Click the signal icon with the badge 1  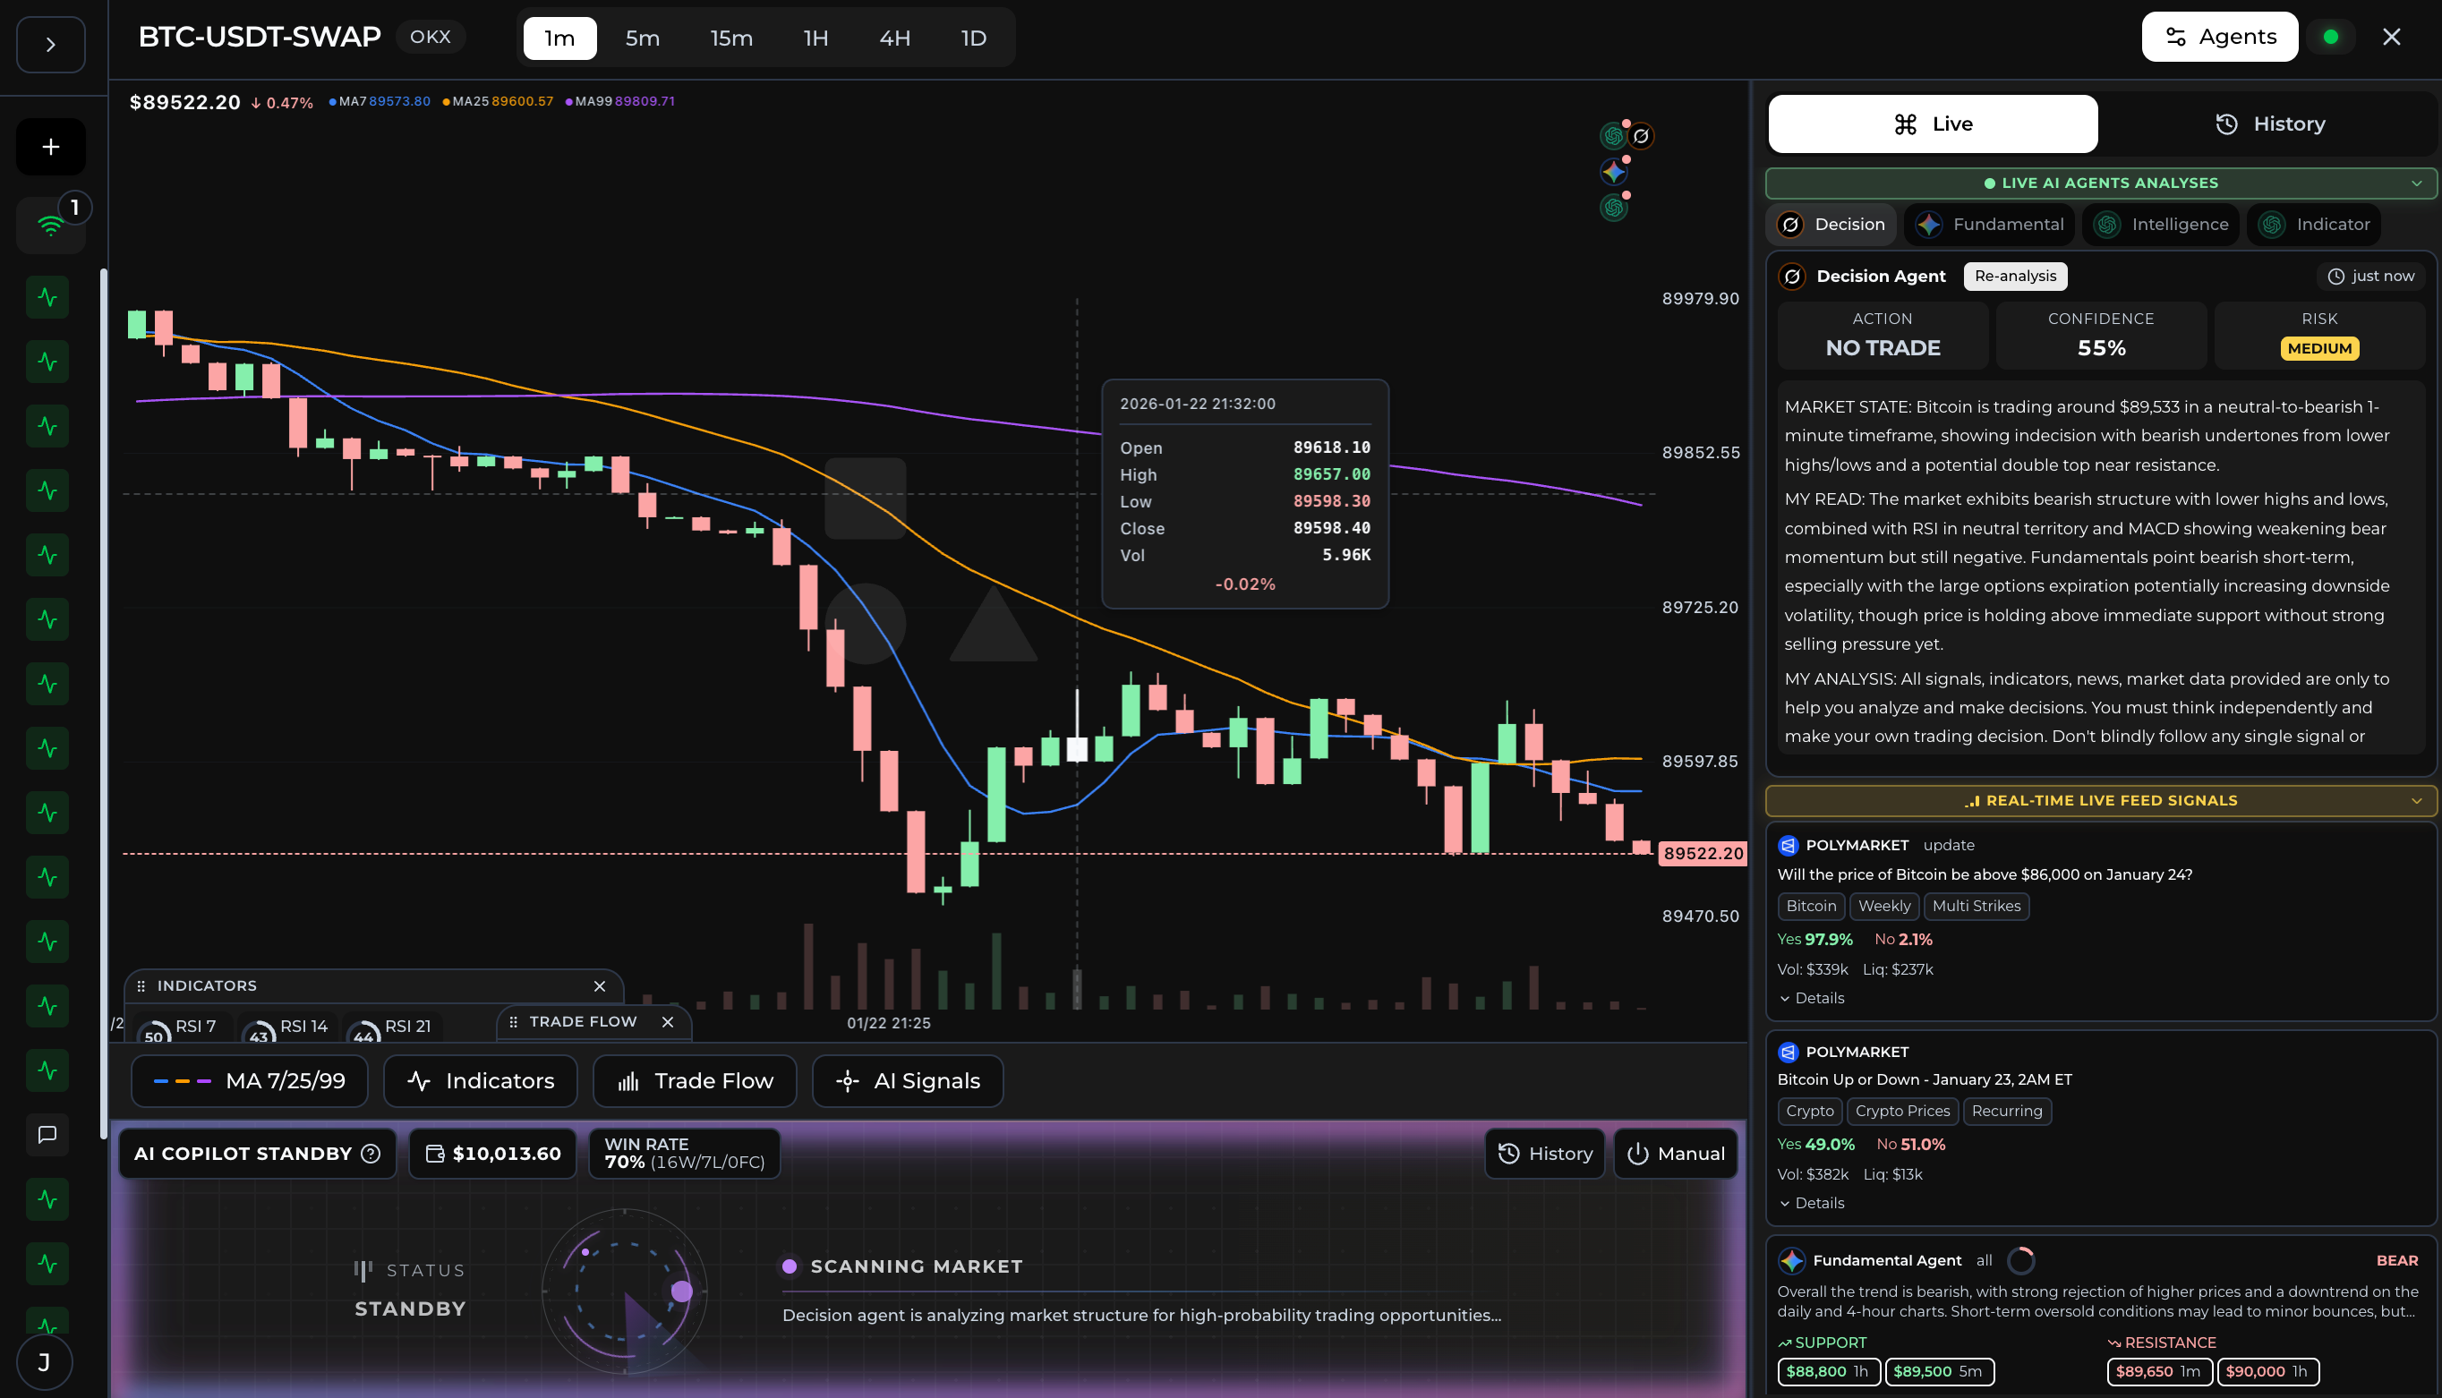49,224
